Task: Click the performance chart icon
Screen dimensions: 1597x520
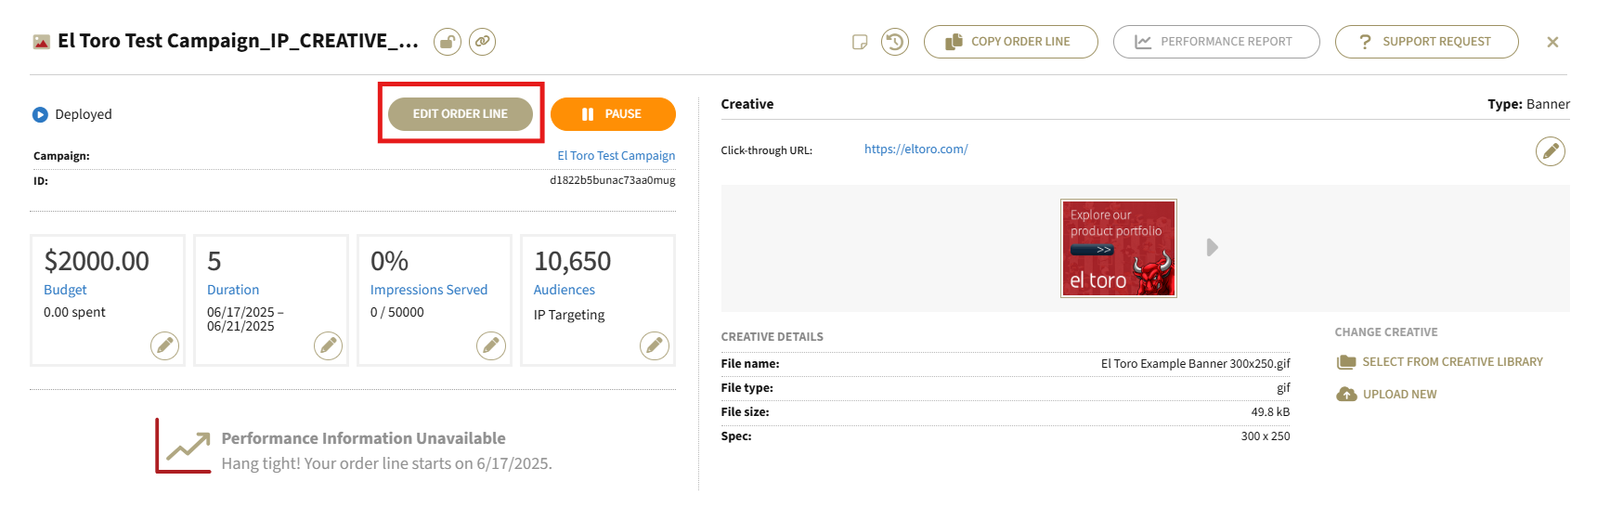Action: point(183,446)
